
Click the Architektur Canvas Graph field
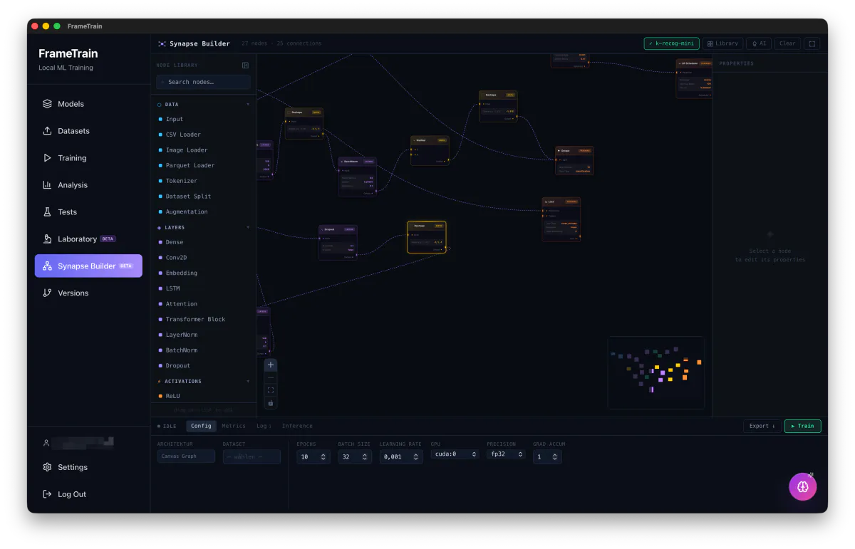(186, 456)
